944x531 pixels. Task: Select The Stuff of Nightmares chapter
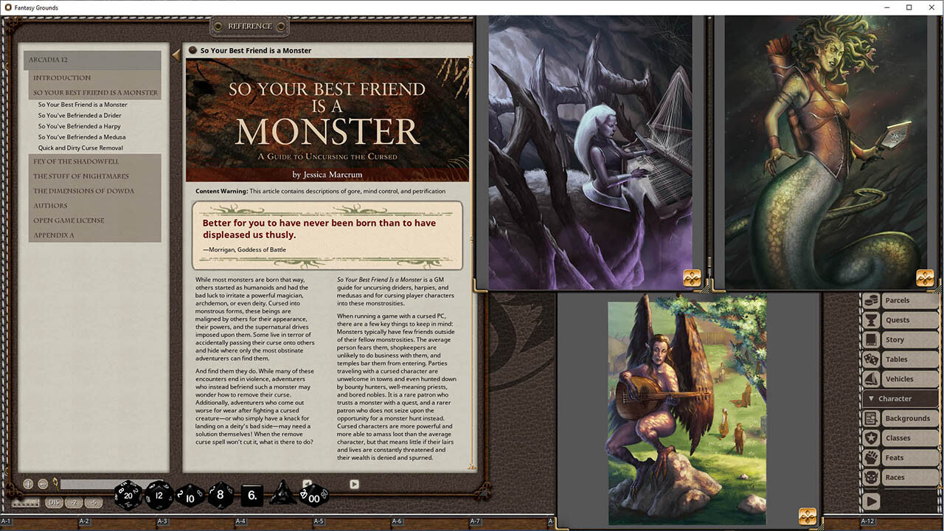pos(80,176)
